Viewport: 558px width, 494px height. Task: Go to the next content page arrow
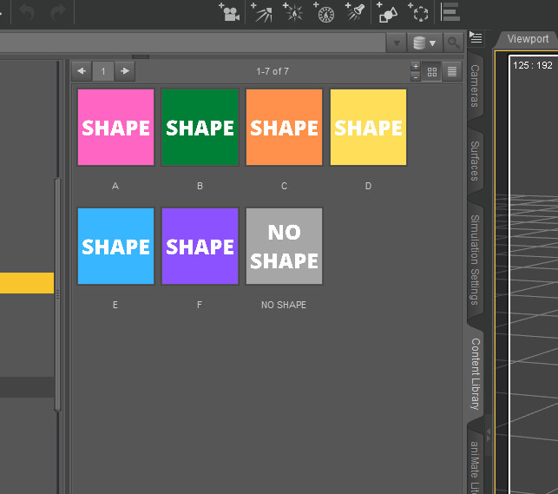(x=126, y=71)
